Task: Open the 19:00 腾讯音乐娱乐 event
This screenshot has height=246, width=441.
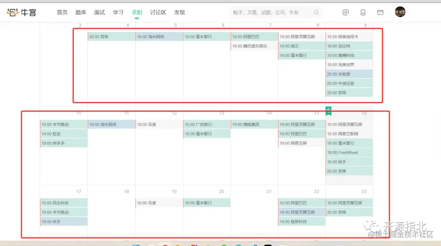Action: click(254, 46)
